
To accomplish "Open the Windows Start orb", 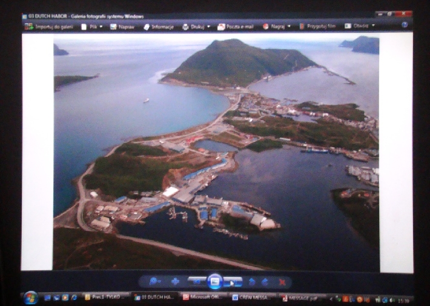I will [30, 298].
